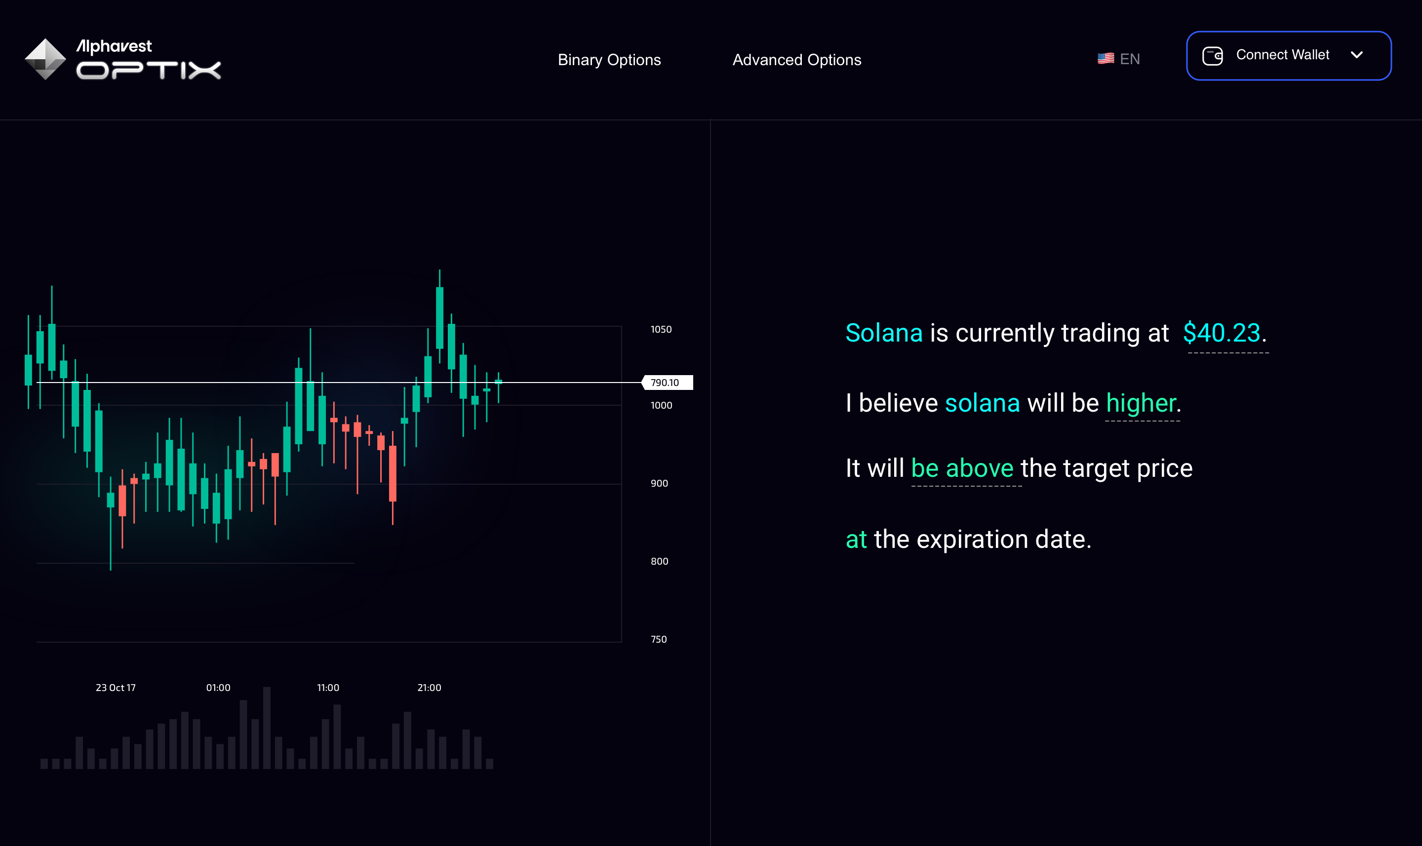1422x846 pixels.
Task: Click the Alphavest diamond logo icon
Action: 45,59
